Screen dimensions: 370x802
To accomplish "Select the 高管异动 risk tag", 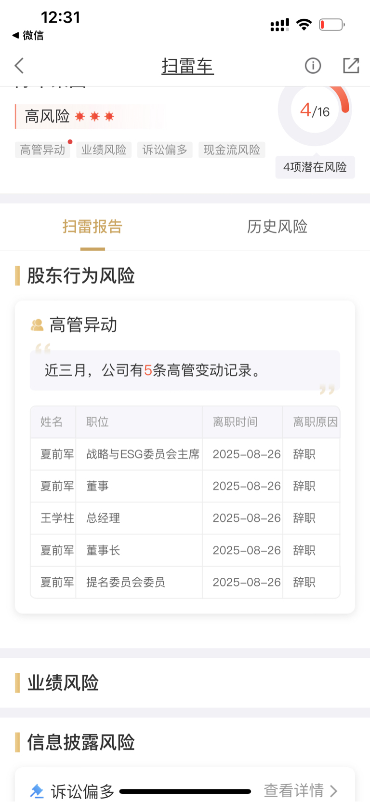I will coord(42,150).
